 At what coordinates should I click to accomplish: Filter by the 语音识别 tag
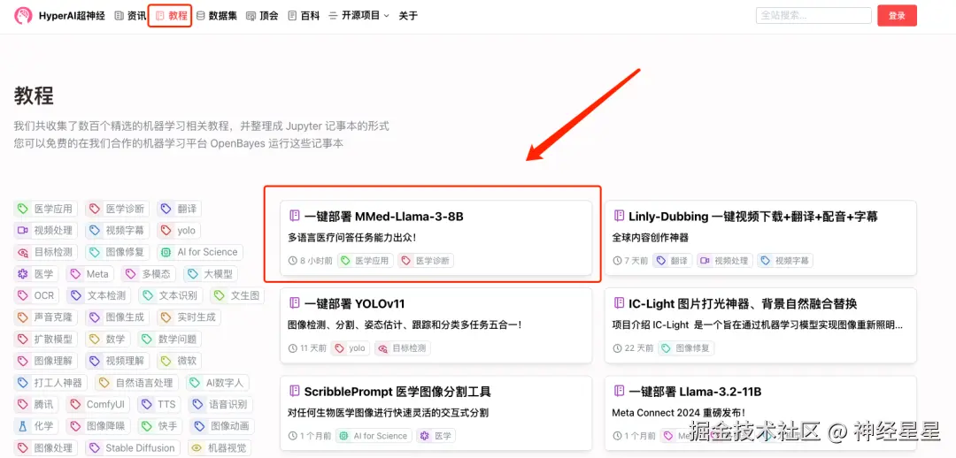[x=220, y=404]
